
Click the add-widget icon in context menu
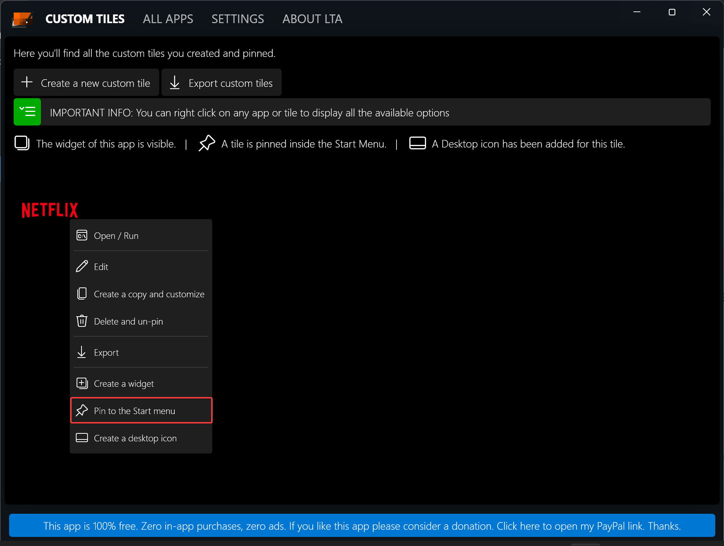tap(82, 383)
